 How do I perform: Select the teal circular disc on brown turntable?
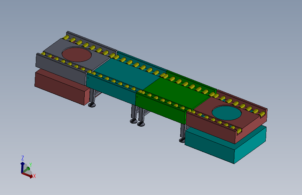(227, 113)
